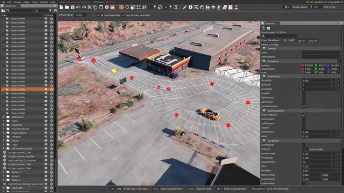This screenshot has width=344, height=193.
Task: Open the File menu
Action: pos(3,2)
